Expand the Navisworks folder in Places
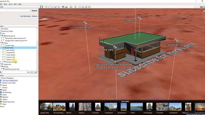Screen dimensions: 205x115 pos(1,62)
